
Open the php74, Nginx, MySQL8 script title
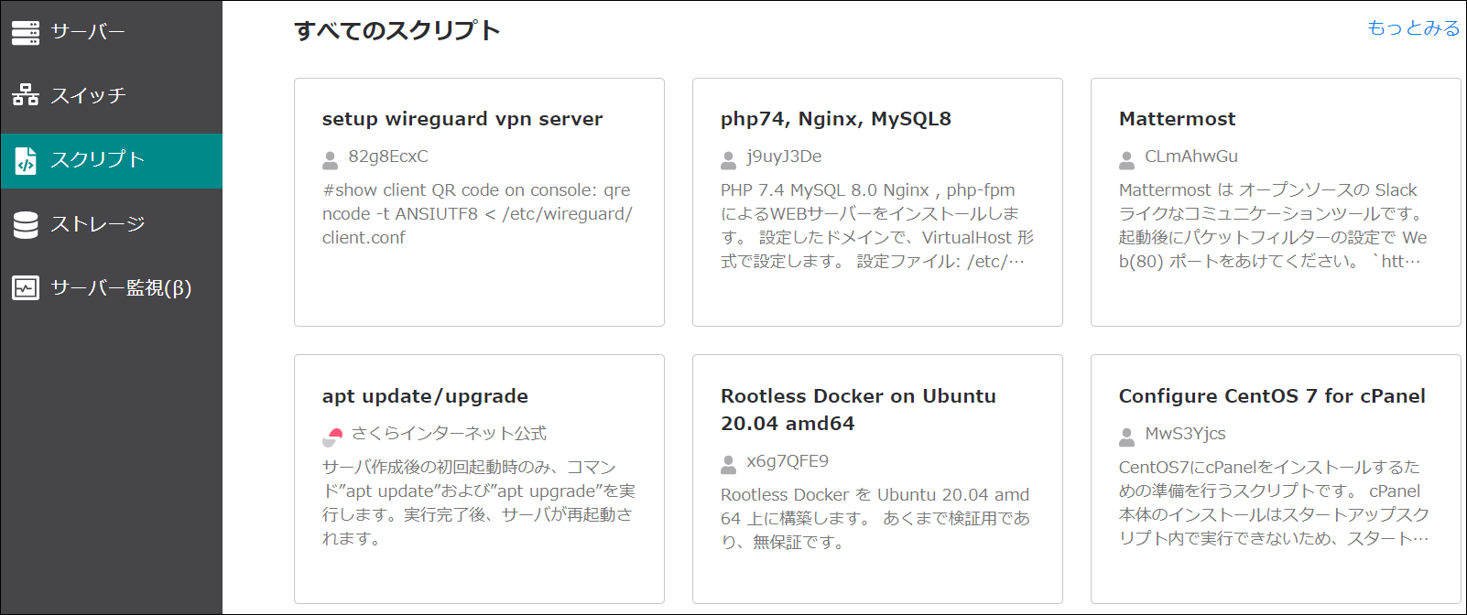click(x=835, y=119)
